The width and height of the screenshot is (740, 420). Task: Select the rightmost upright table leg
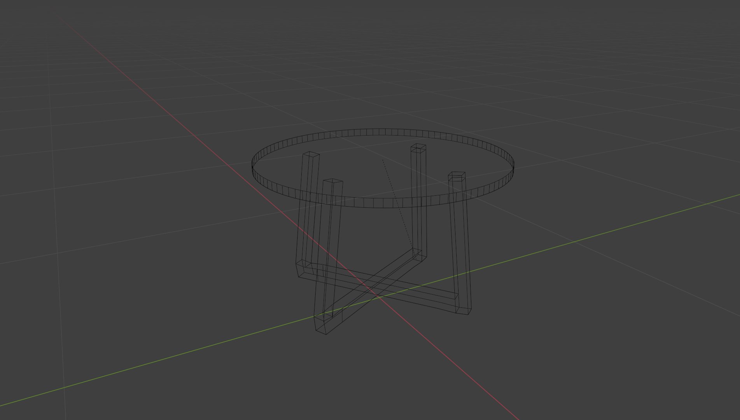460,243
